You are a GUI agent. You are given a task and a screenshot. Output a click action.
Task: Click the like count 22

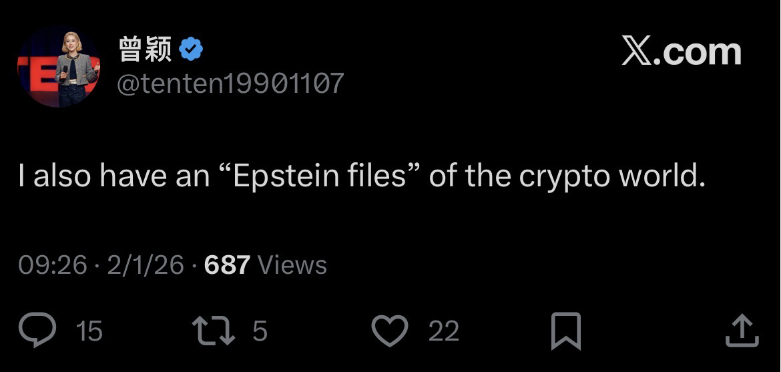coord(444,331)
